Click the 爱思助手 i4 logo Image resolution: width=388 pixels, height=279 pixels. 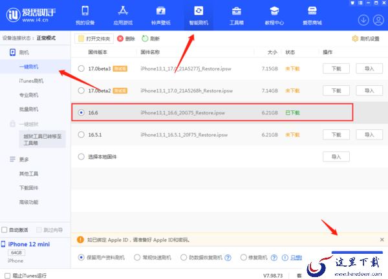31,15
